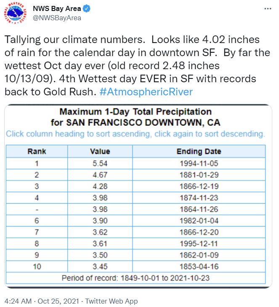
Task: Select the 3.45 value in rank 10 row
Action: pyautogui.click(x=100, y=267)
